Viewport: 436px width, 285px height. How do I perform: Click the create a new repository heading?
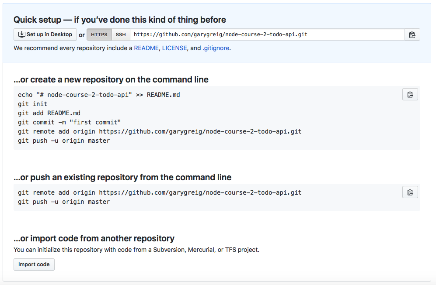click(x=111, y=79)
